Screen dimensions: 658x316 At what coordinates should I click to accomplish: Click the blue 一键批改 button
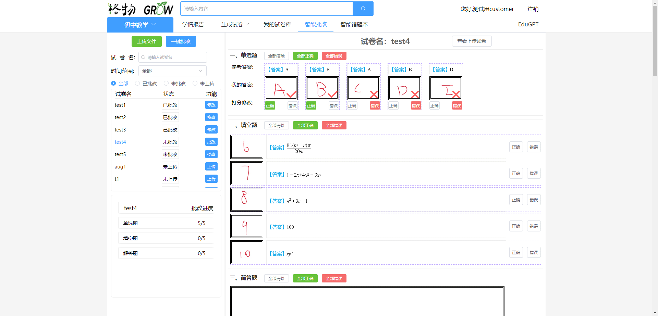(x=181, y=41)
